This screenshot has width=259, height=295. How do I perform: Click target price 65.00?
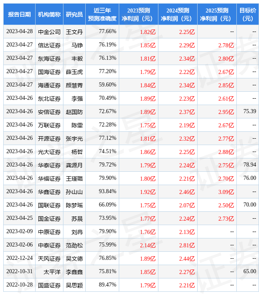tap(250, 272)
